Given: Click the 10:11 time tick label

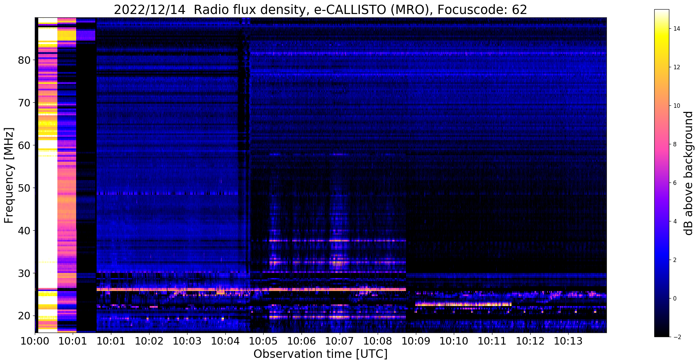Looking at the screenshot, I should (x=492, y=341).
